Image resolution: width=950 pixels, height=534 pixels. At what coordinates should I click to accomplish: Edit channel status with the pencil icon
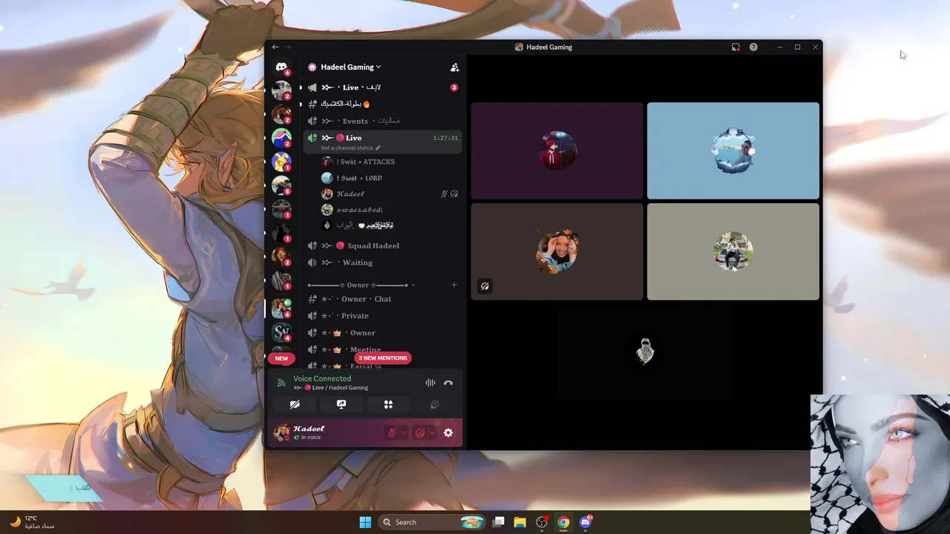378,148
